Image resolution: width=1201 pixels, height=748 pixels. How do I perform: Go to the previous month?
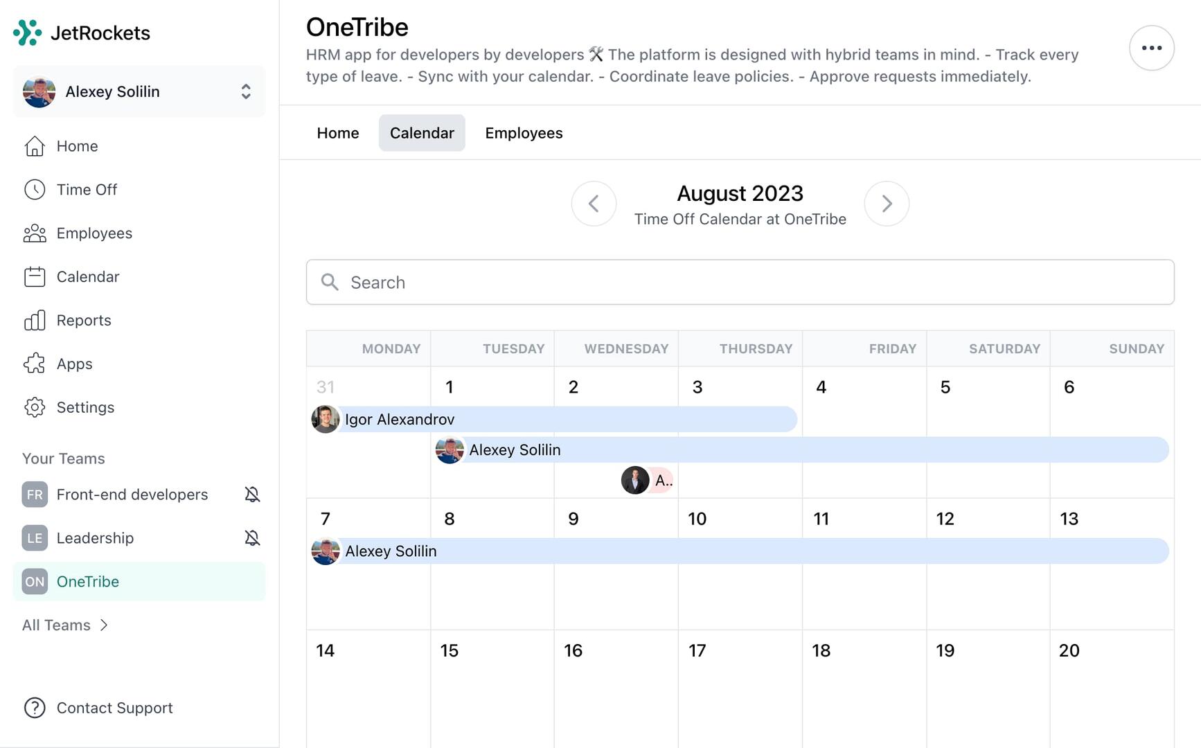594,204
